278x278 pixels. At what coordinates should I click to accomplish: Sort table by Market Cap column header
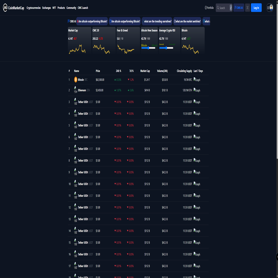tap(145, 71)
